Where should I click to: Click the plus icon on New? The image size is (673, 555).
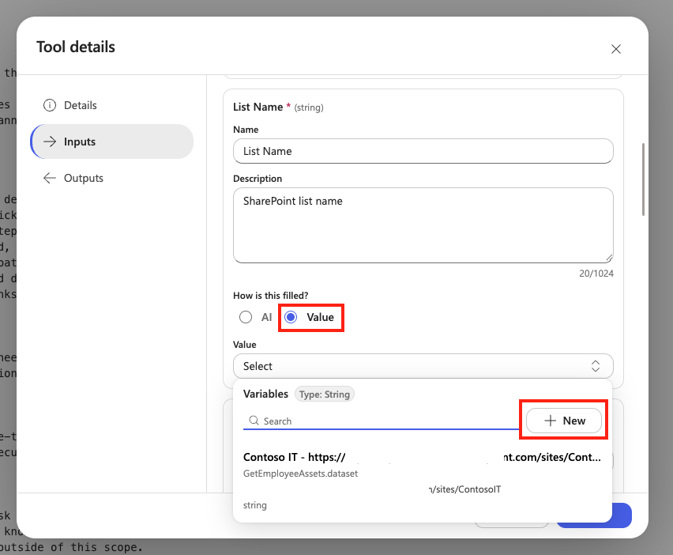[550, 421]
